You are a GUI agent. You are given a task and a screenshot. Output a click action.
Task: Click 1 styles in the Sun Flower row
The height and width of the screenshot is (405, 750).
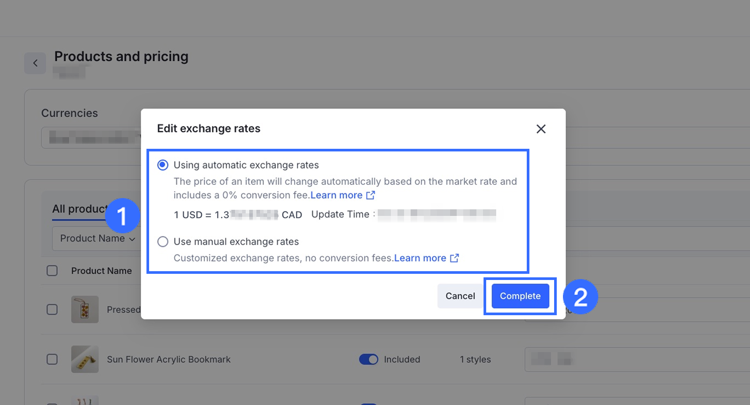475,359
